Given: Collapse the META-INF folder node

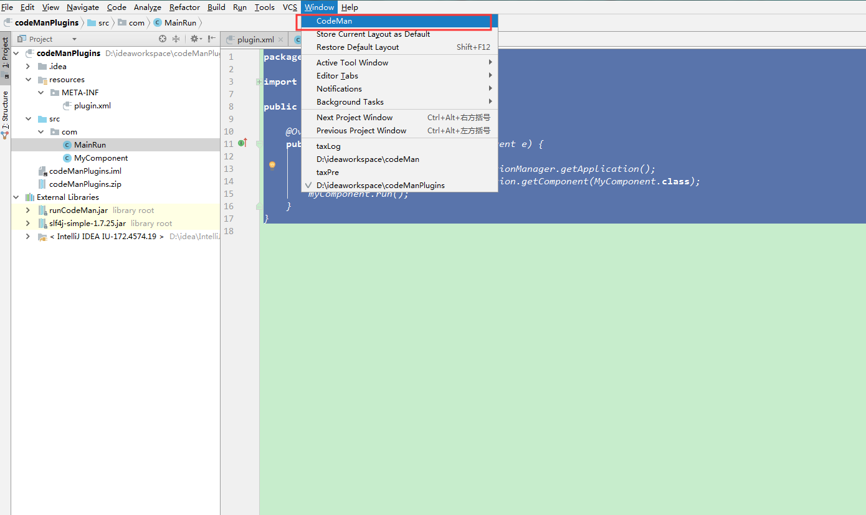Looking at the screenshot, I should [41, 93].
